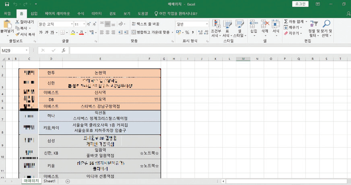Save the workbook with the floppy icon
Viewport: 351px width, 185px height.
[x=7, y=4]
